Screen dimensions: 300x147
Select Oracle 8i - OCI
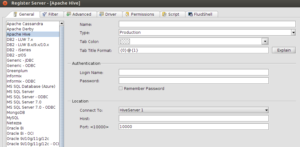(33, 133)
